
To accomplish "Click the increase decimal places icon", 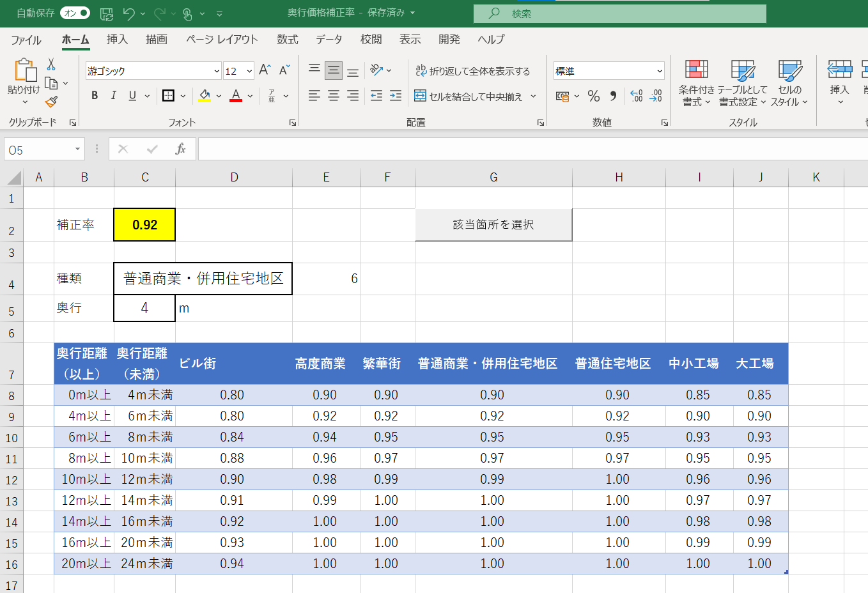I will (x=636, y=96).
